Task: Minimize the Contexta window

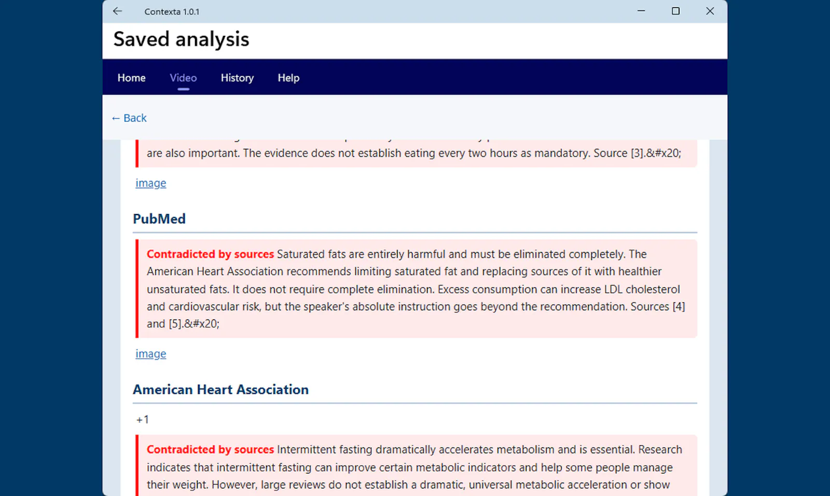Action: pyautogui.click(x=641, y=11)
